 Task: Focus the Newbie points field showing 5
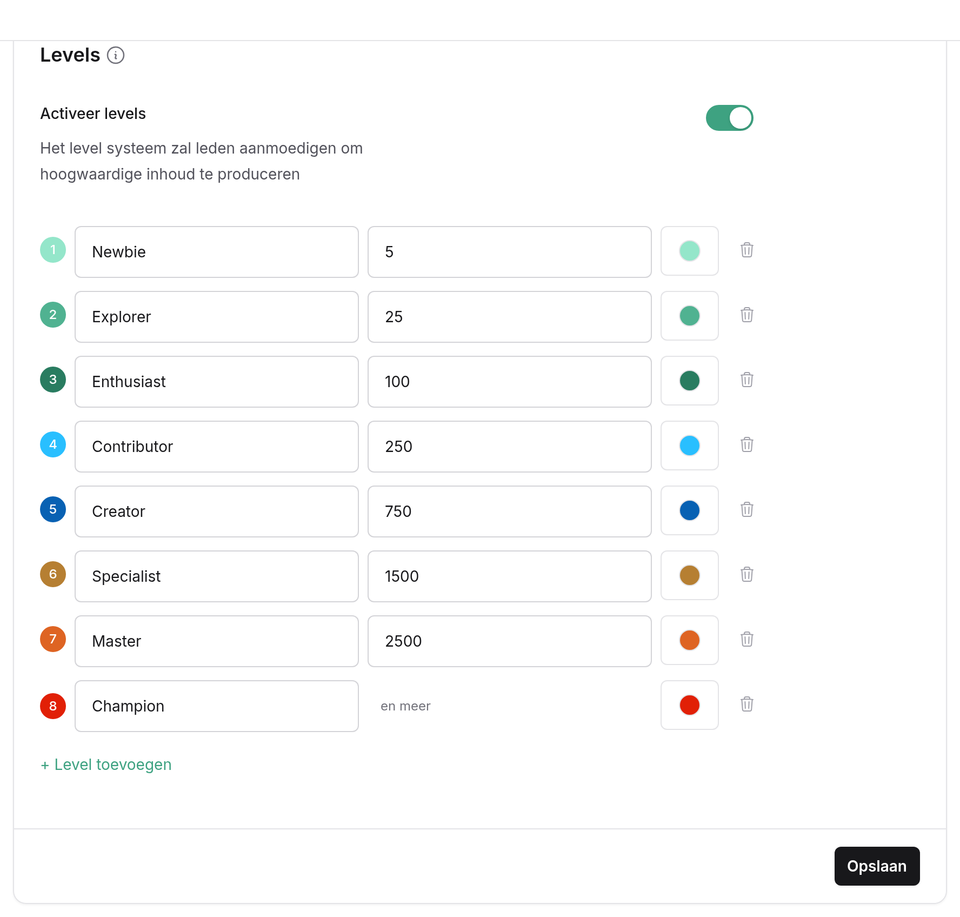tap(510, 252)
